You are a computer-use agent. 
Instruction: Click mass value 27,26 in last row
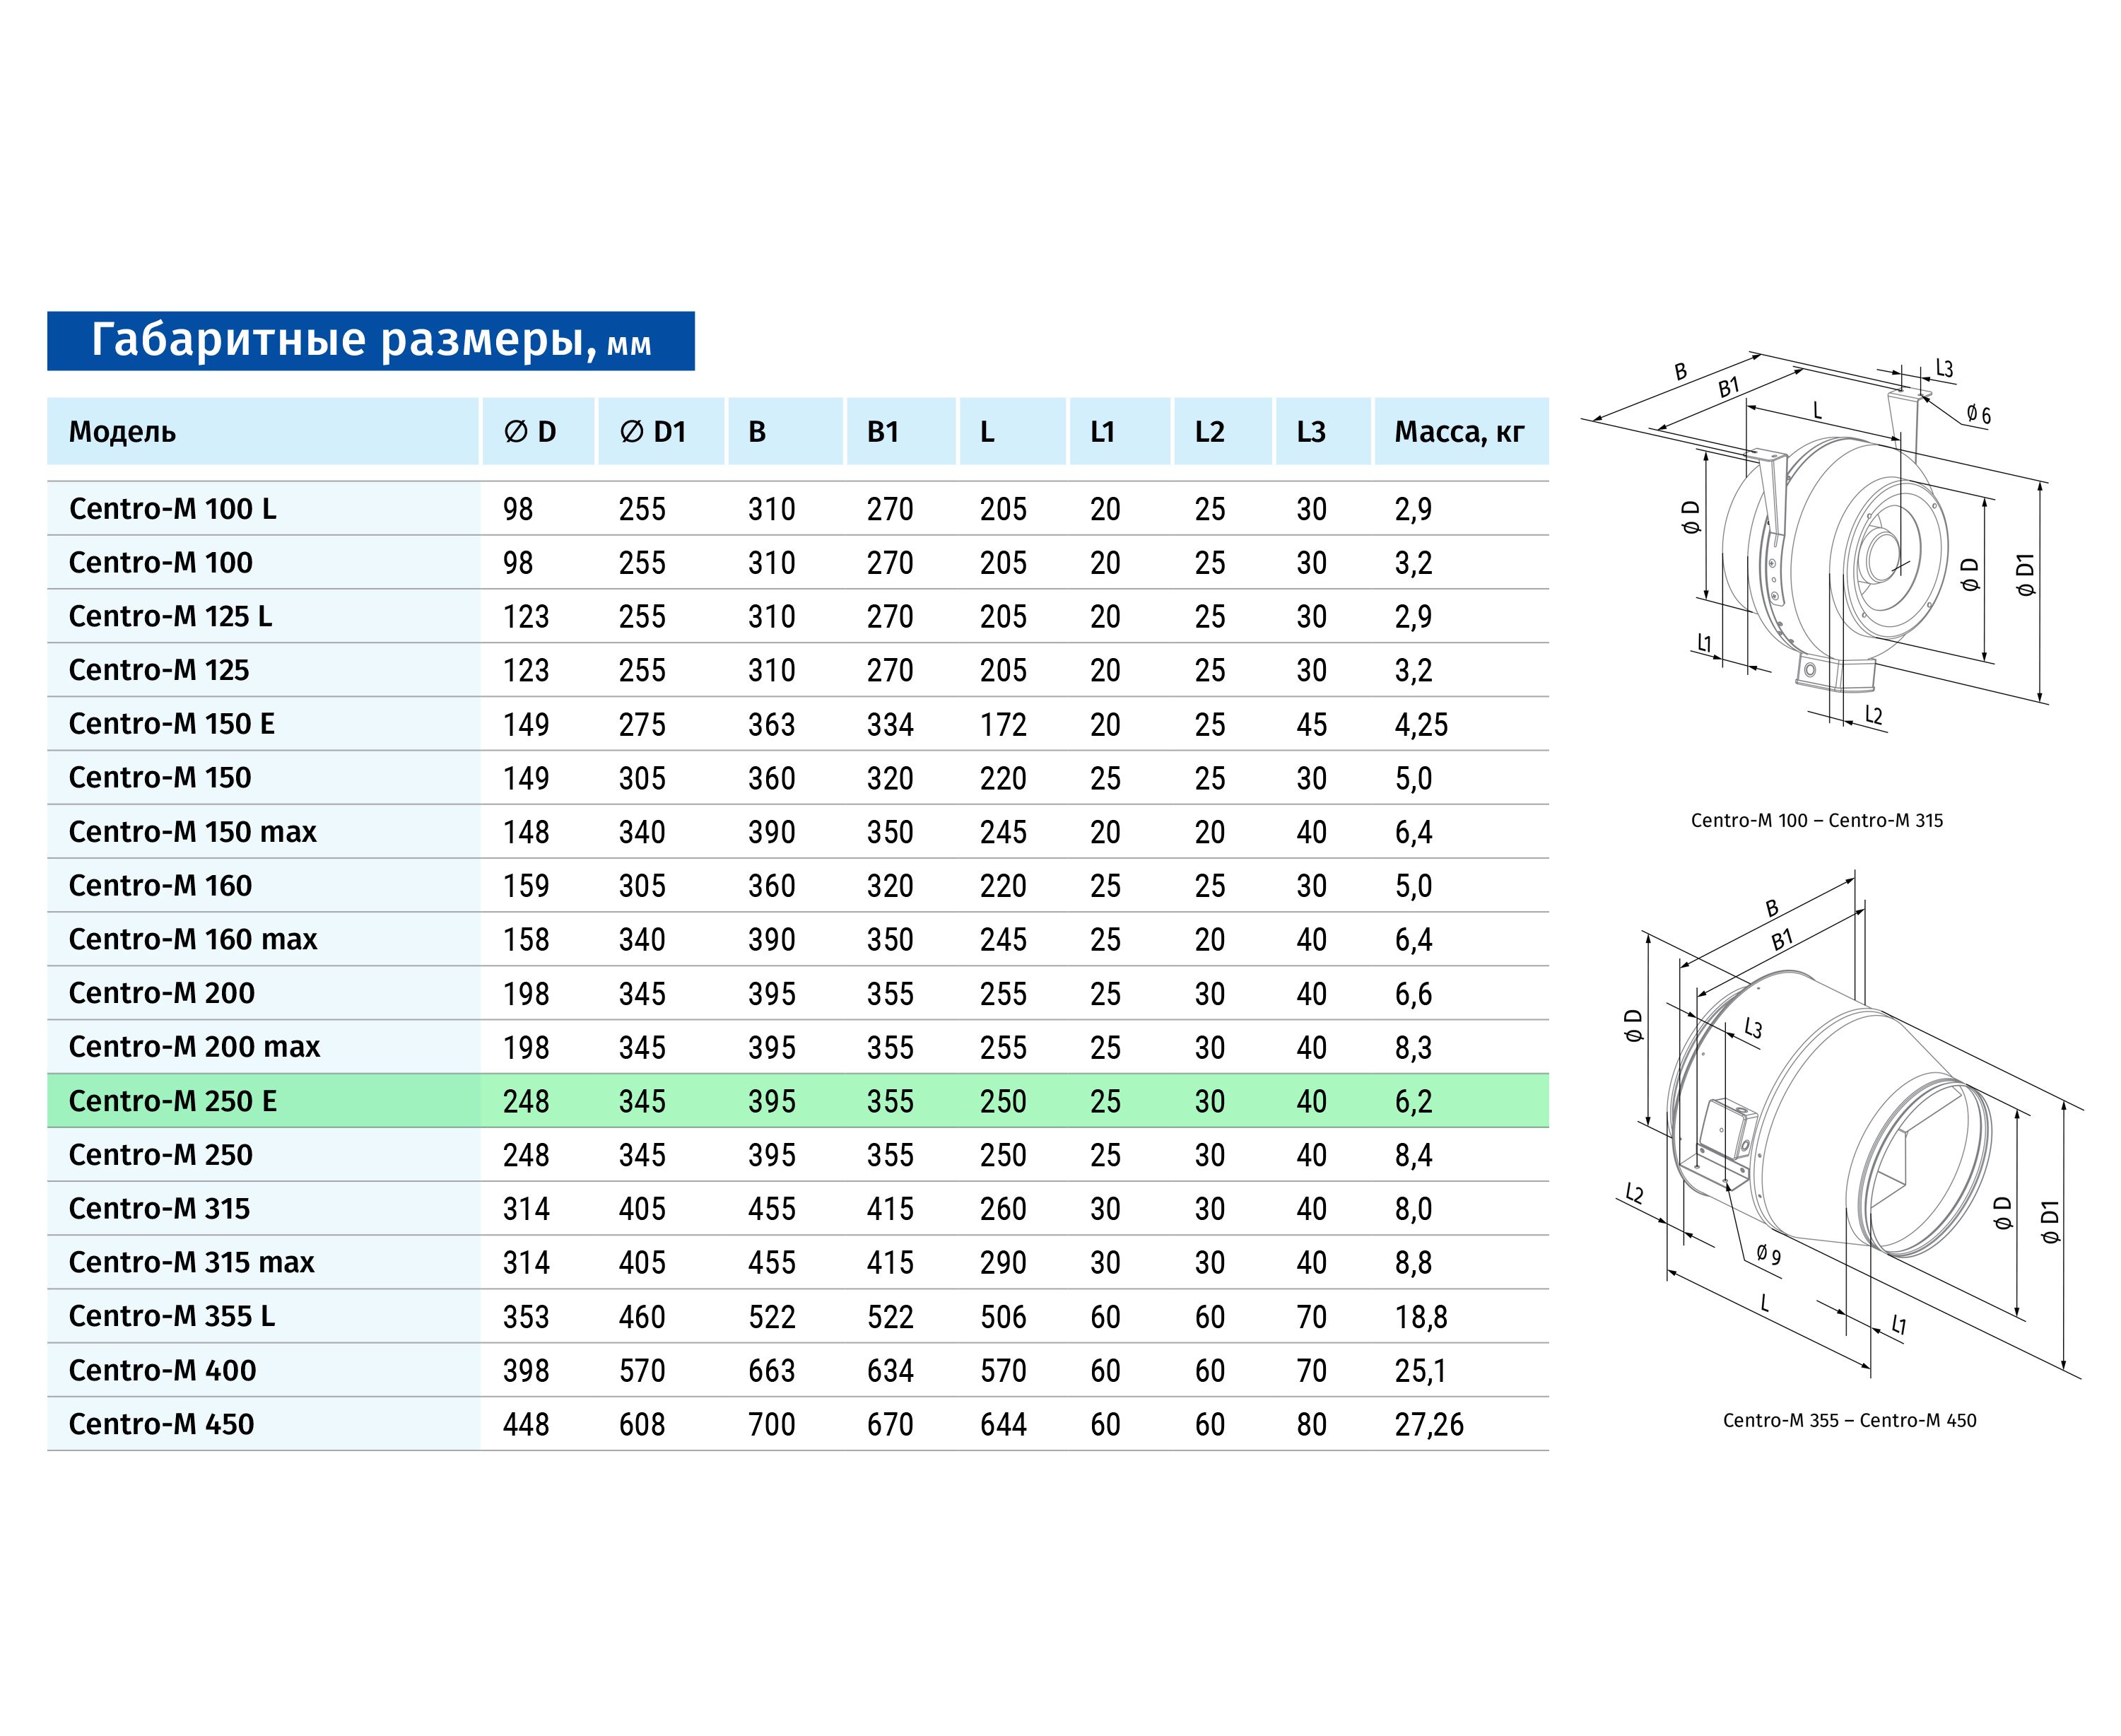coord(1429,1424)
